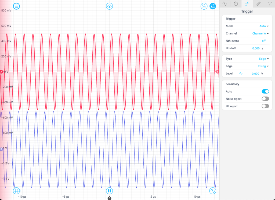275x200 pixels.
Task: Click the −1.4 V axis label
Action: coord(5,179)
